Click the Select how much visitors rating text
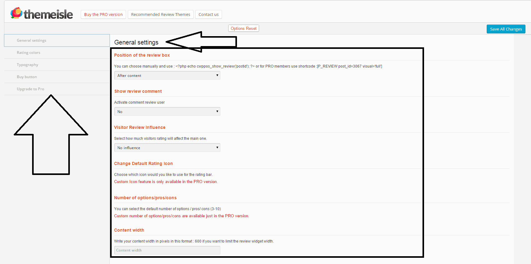Image resolution: width=531 pixels, height=264 pixels. [x=160, y=139]
